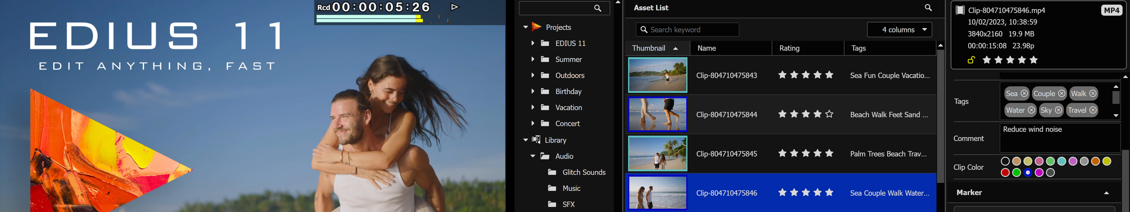Click the magnifier icon in the folder search box
This screenshot has width=1130, height=212.
coord(597,8)
